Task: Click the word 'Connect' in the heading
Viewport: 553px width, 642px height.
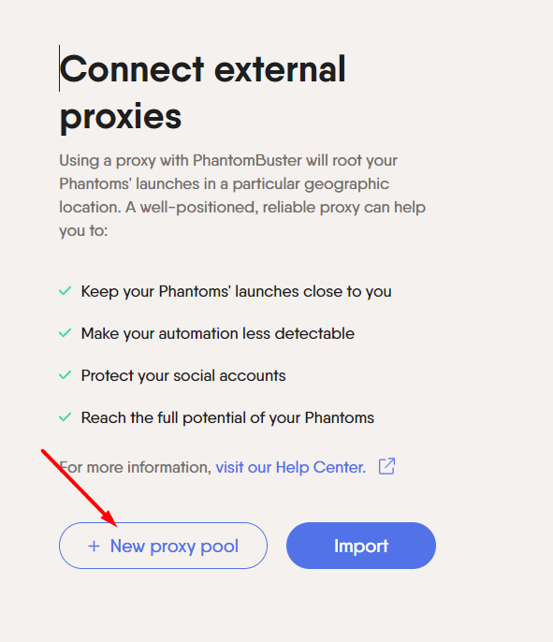Action: tap(132, 69)
